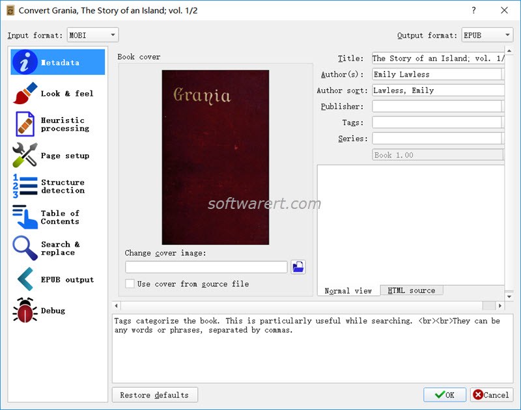
Task: Cancel the conversion dialog
Action: click(492, 394)
